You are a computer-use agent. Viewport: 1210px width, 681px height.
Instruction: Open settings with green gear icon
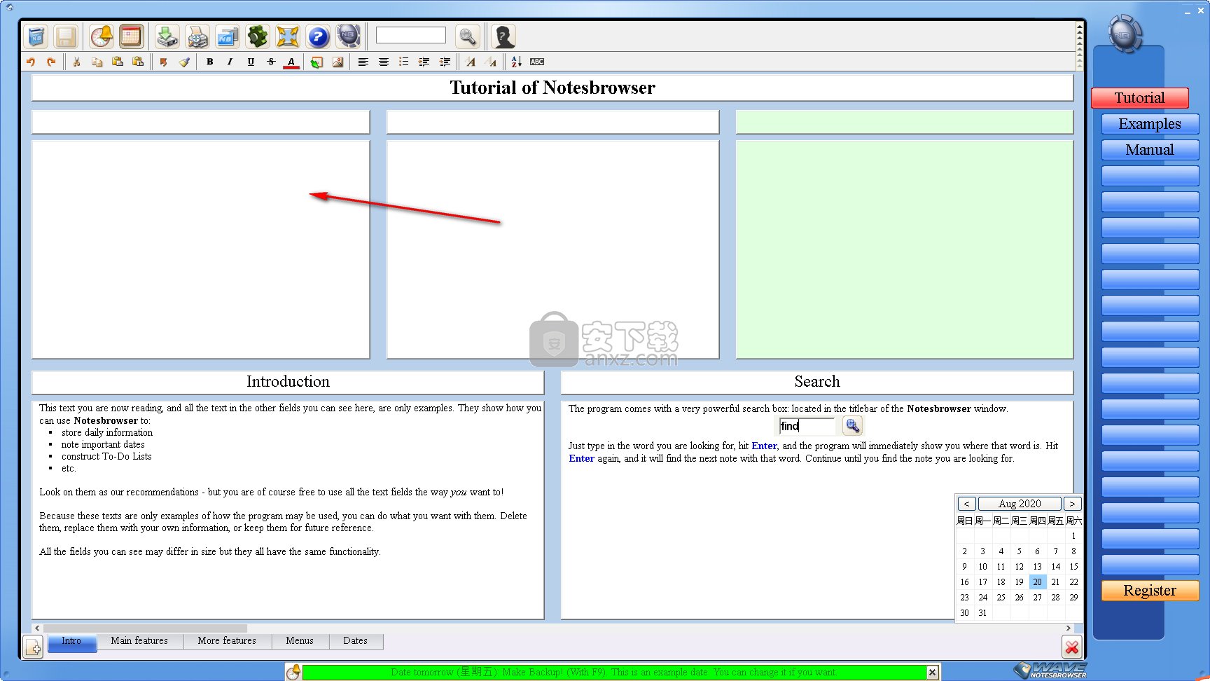(x=258, y=36)
